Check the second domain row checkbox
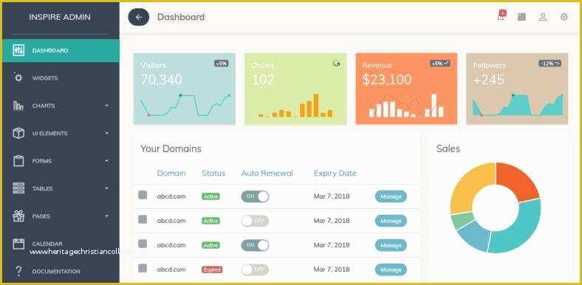This screenshot has height=285, width=582. pos(143,219)
